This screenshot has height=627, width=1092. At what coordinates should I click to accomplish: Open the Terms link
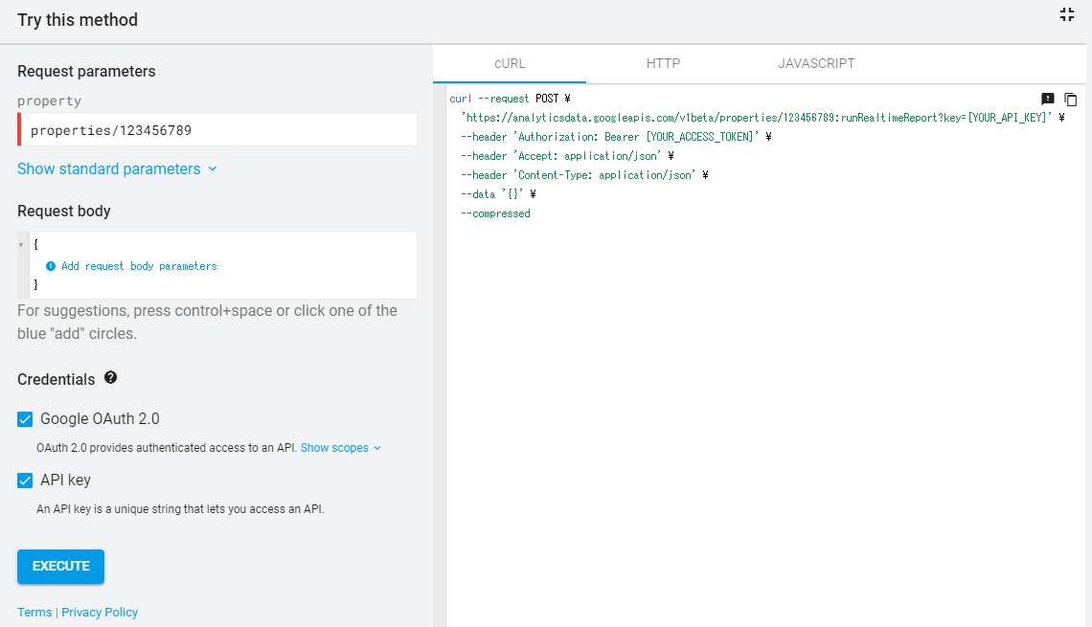coord(34,612)
